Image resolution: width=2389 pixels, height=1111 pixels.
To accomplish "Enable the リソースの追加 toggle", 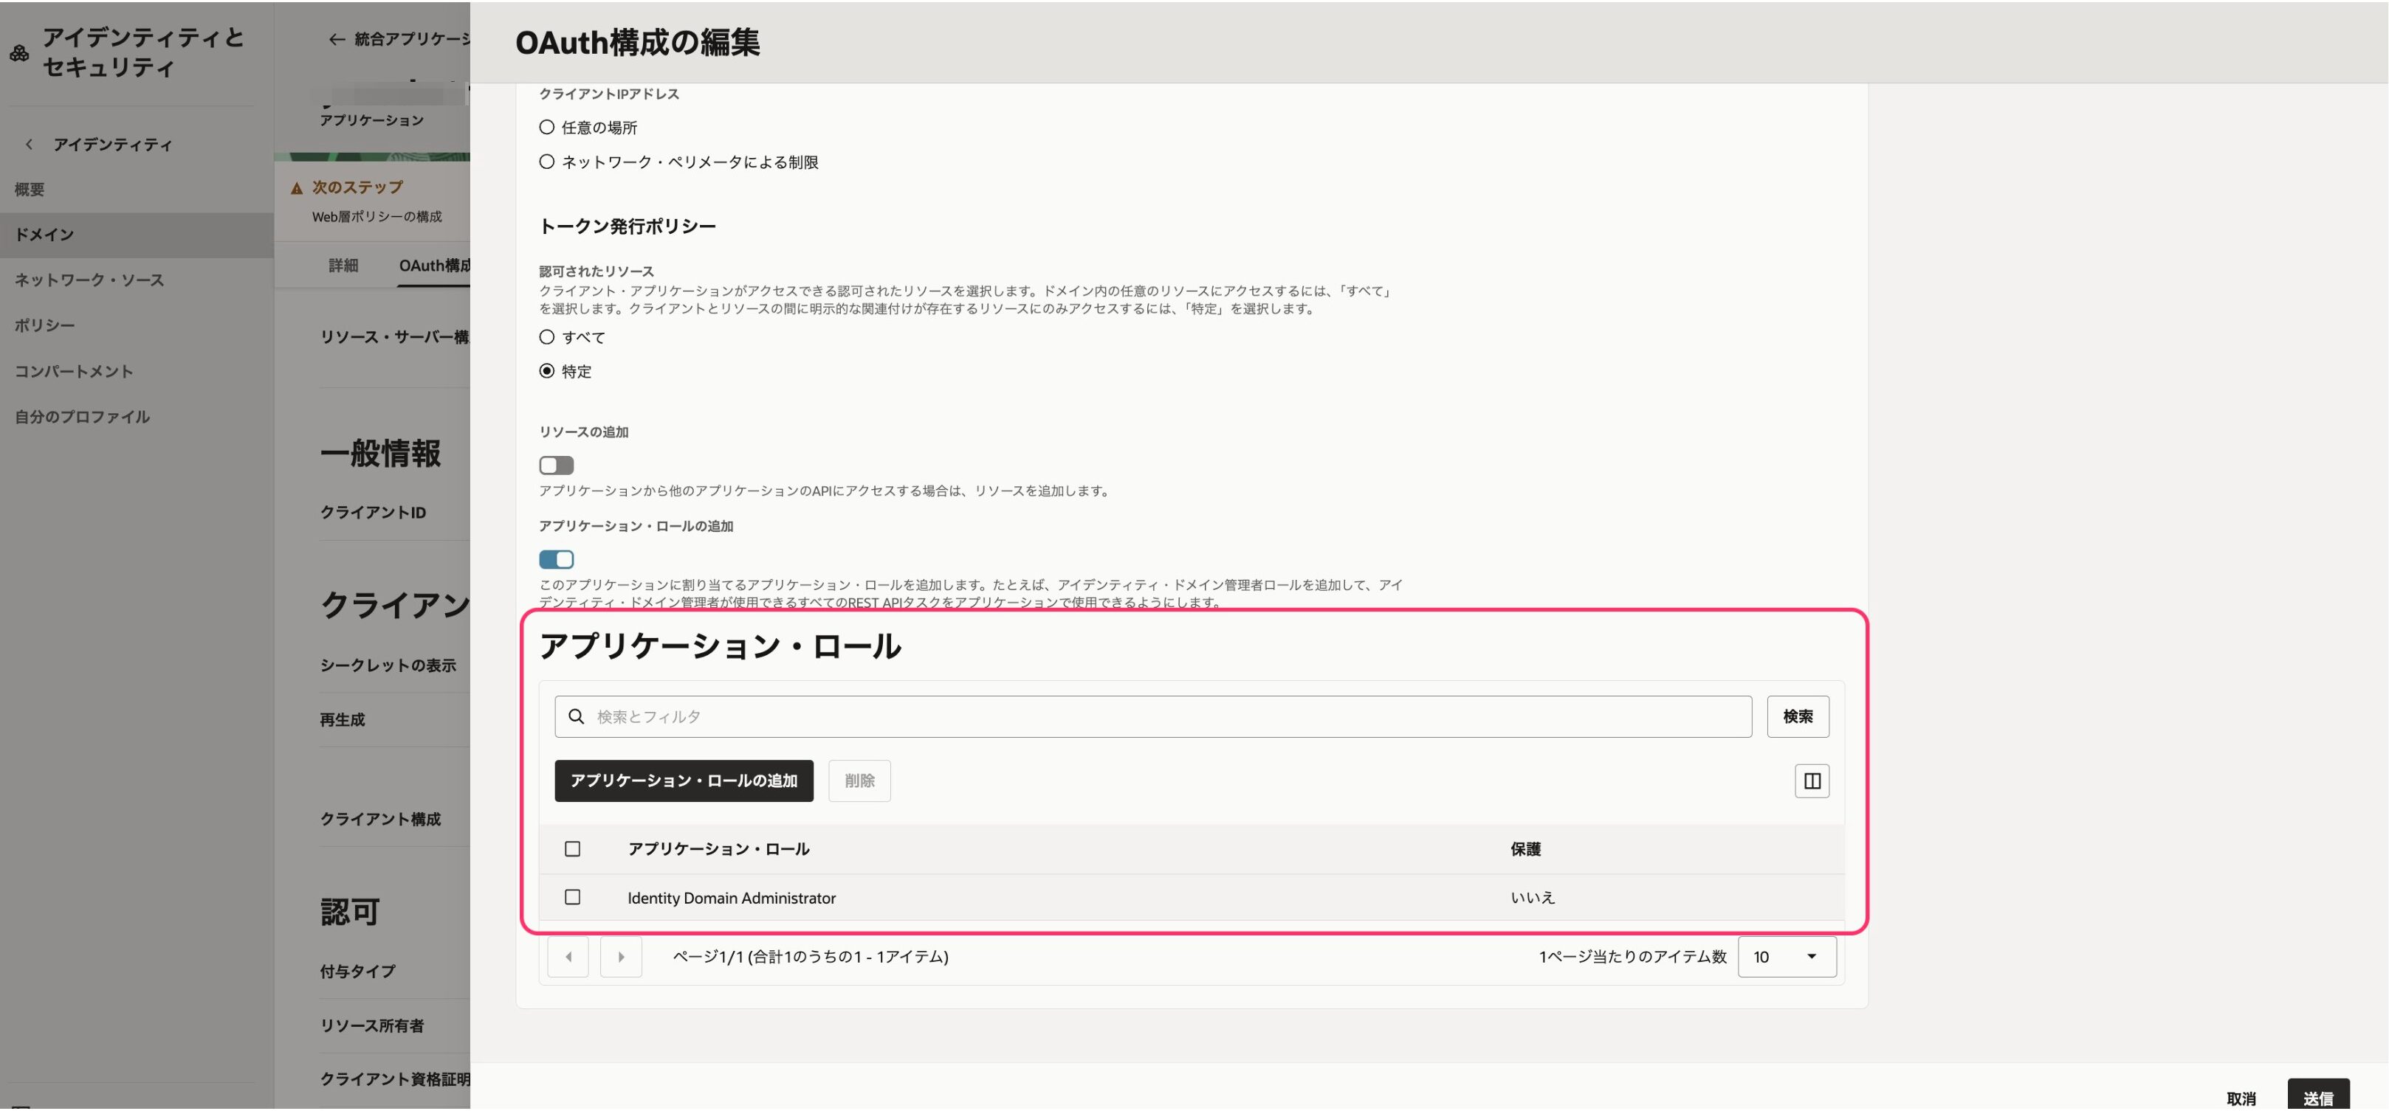I will (x=555, y=464).
